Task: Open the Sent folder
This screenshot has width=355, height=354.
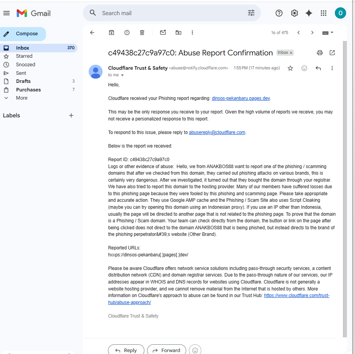Action: [x=21, y=73]
